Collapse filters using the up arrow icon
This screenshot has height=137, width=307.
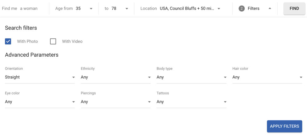[270, 8]
